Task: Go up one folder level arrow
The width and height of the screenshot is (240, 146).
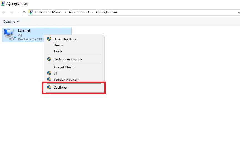Action: point(24,12)
